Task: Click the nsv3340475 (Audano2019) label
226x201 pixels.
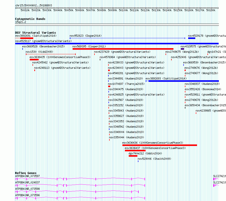Action: click(x=126, y=89)
